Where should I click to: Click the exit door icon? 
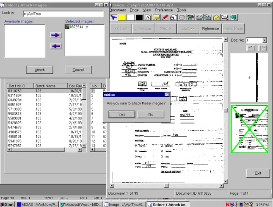pyautogui.click(x=233, y=17)
